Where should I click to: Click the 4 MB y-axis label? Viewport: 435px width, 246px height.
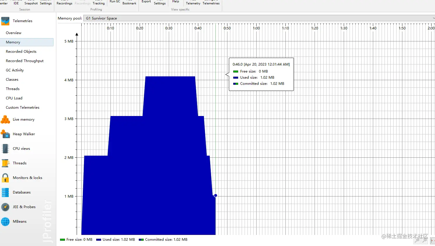coord(69,80)
